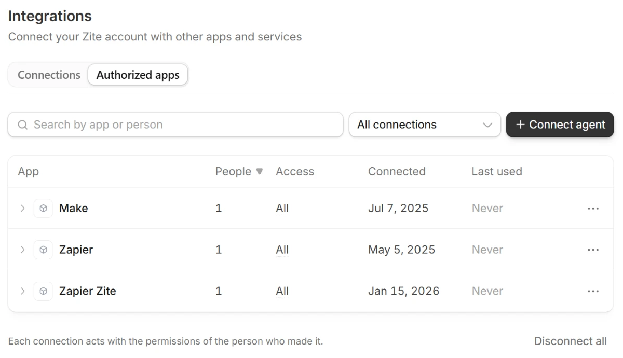
Task: Open the Zapier row cube icon
Action: [43, 250]
